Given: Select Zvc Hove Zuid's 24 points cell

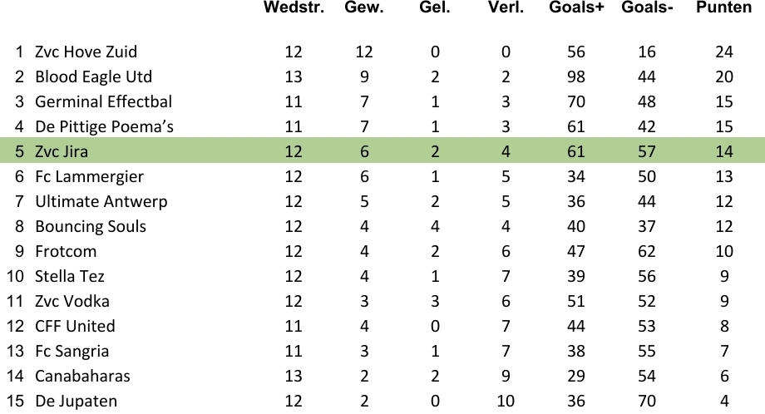Looking at the screenshot, I should click(724, 52).
